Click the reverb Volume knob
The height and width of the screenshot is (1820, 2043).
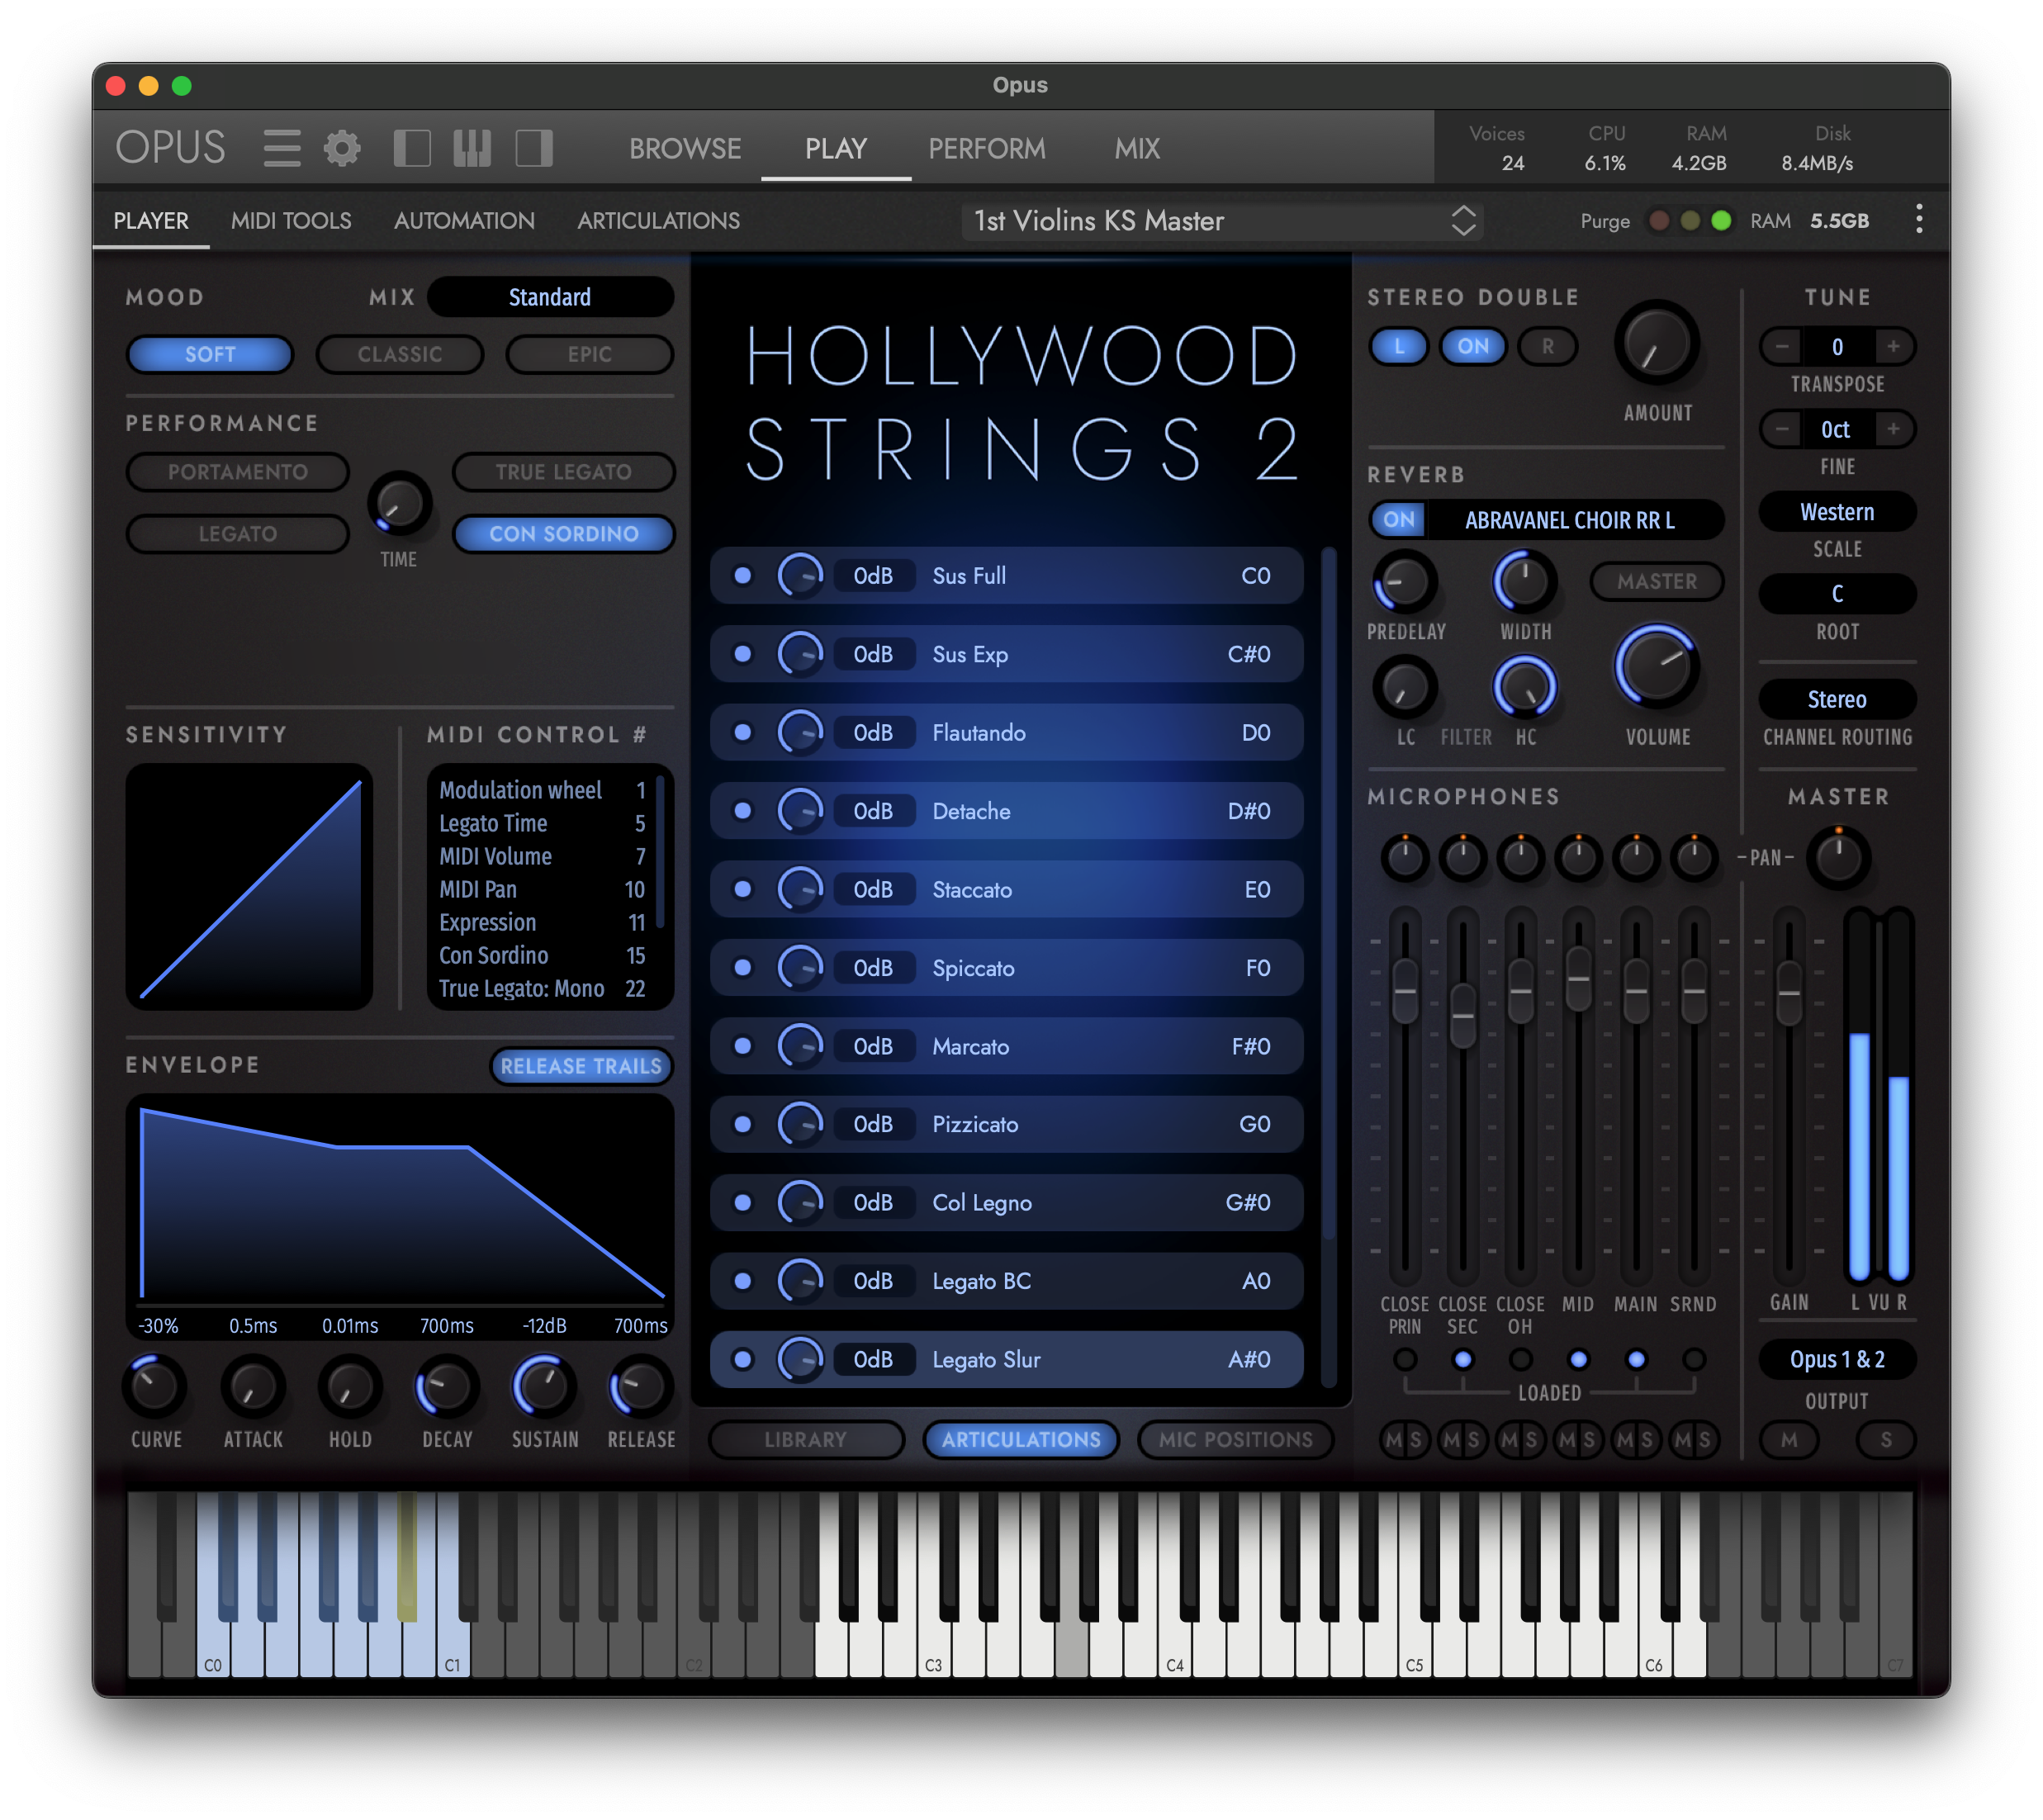tap(1656, 666)
